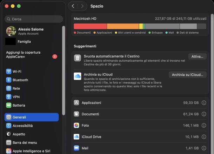Select the Rete label in sidebar
Viewport: 214px width, 154px height.
click(16, 88)
